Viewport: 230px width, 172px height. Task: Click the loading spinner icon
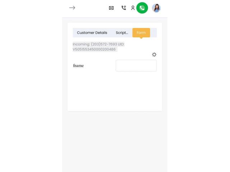click(x=154, y=54)
